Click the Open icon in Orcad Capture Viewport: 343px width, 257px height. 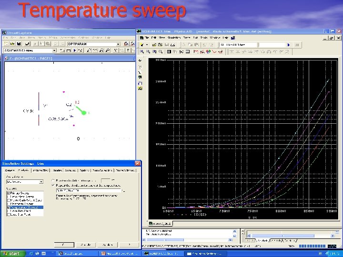point(13,44)
